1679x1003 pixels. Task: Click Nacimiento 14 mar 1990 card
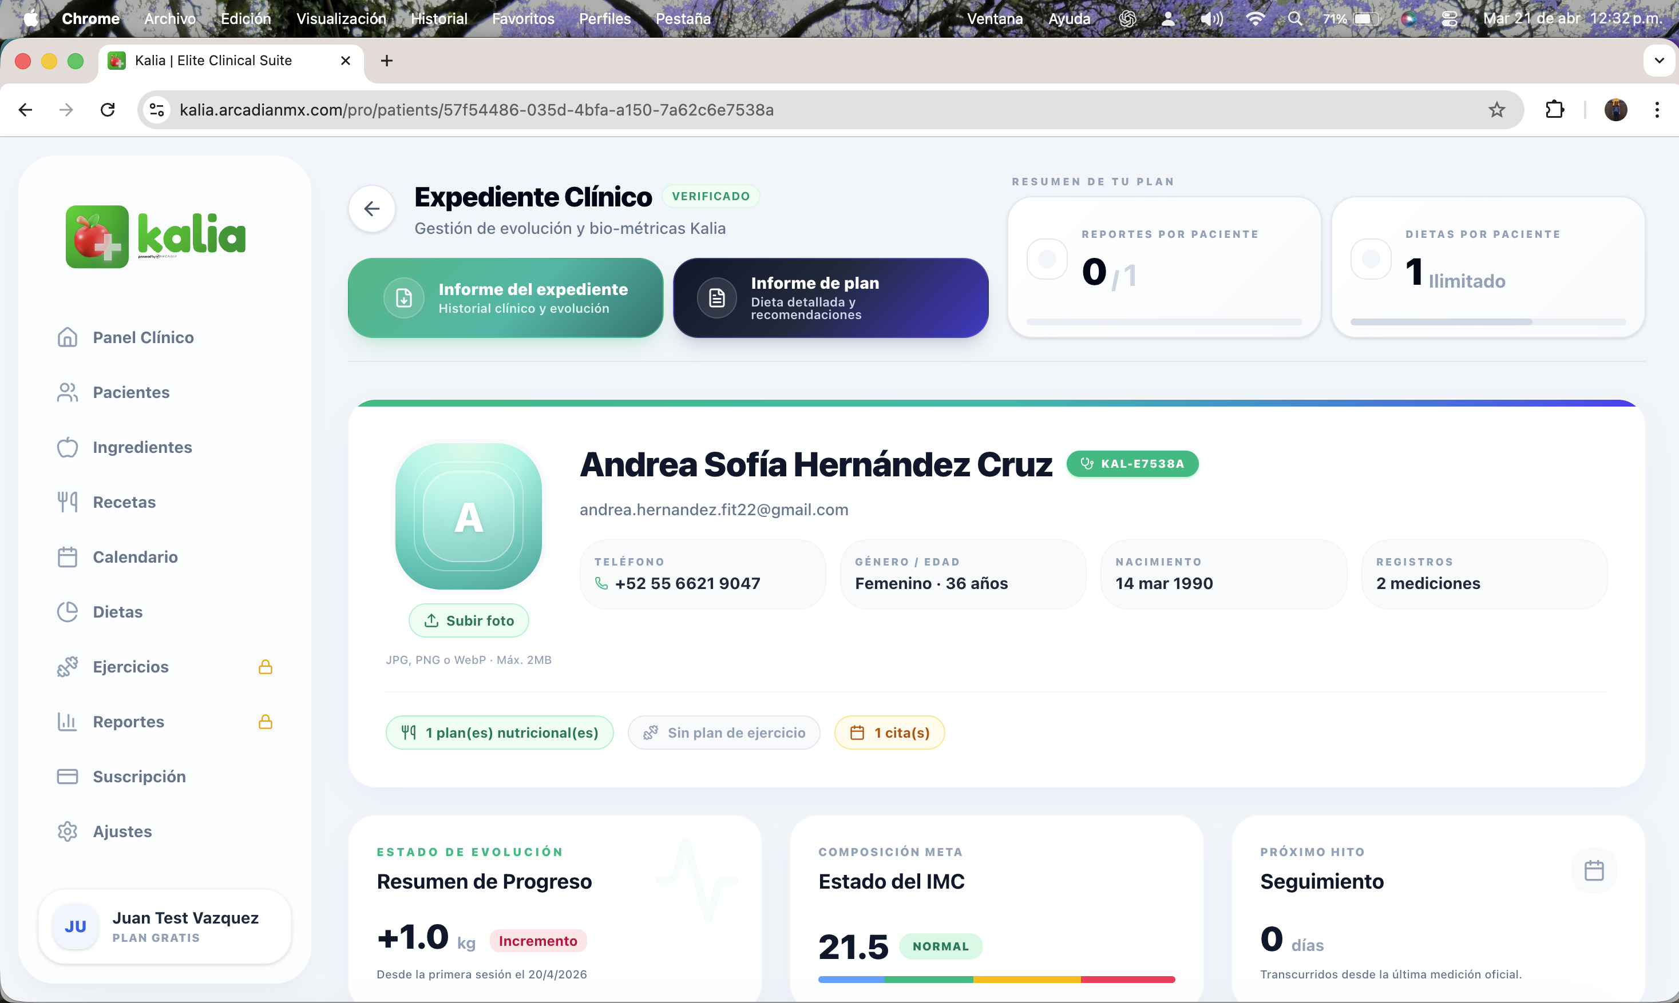tap(1224, 574)
